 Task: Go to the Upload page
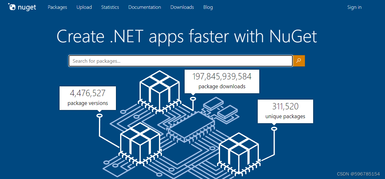84,7
